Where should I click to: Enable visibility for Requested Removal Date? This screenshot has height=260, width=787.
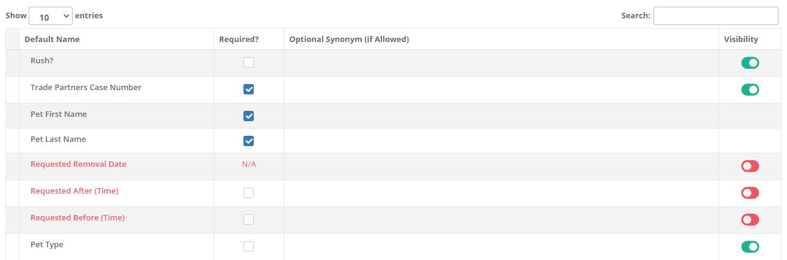(x=750, y=166)
